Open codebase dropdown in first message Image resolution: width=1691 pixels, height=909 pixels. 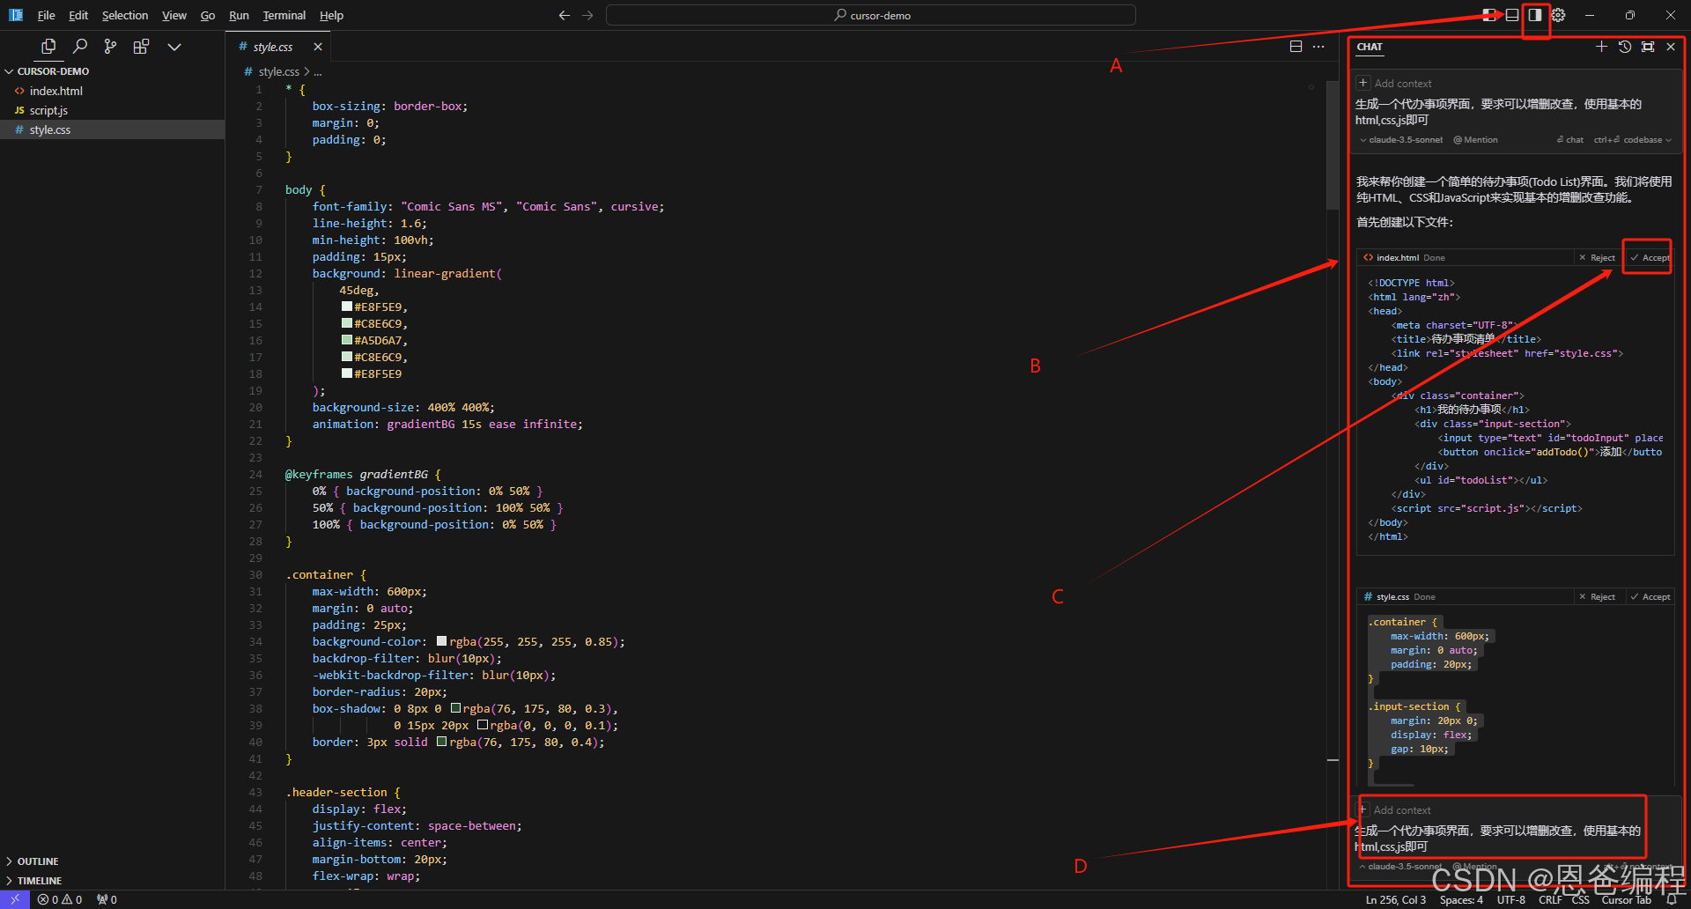point(1633,140)
